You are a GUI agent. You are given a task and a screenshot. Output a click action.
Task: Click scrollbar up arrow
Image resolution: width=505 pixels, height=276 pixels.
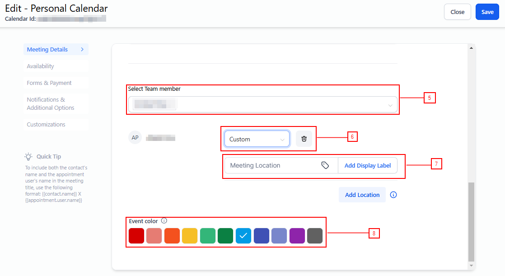coord(471,48)
